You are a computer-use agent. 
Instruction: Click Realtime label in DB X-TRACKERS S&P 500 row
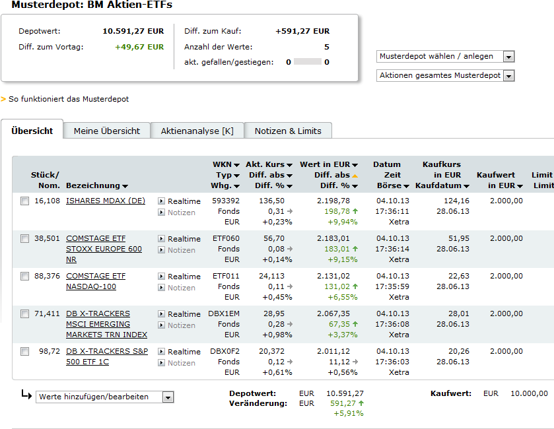click(x=184, y=352)
